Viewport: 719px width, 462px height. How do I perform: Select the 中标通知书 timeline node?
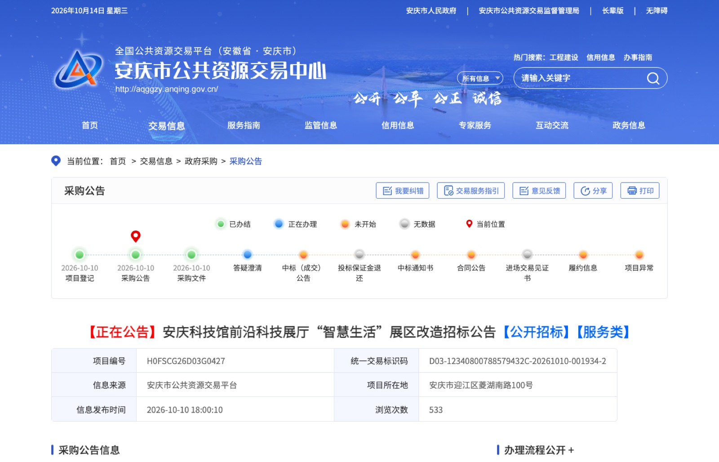click(415, 255)
